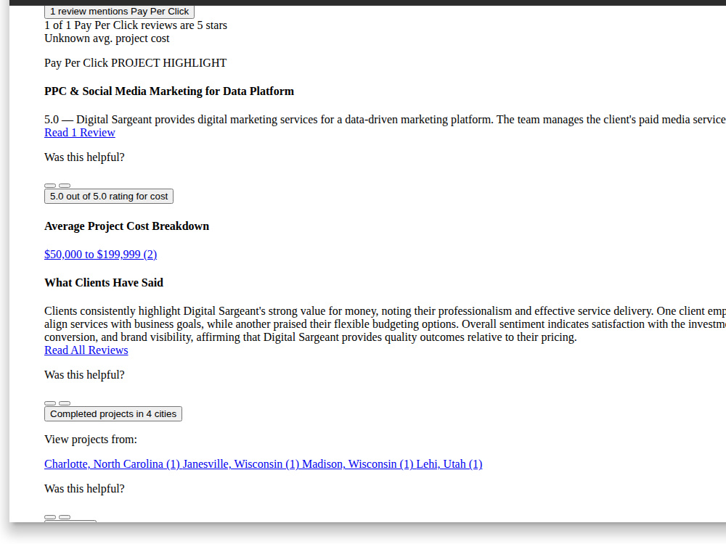This screenshot has width=726, height=544.
Task: View projects from Charlotte, North Carolina
Action: pos(112,464)
